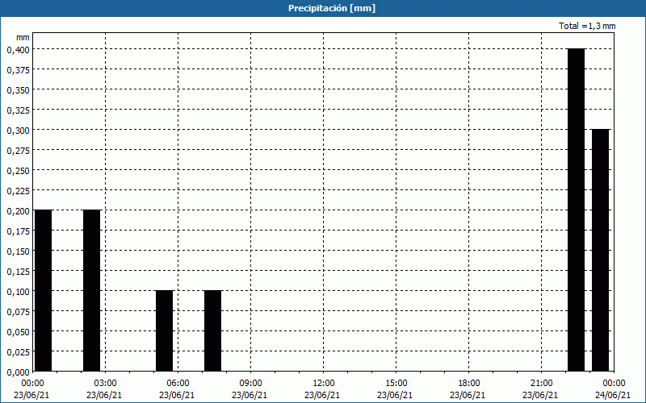This screenshot has width=646, height=403.
Task: Click the 0,300 y-axis value
Action: tap(18, 131)
